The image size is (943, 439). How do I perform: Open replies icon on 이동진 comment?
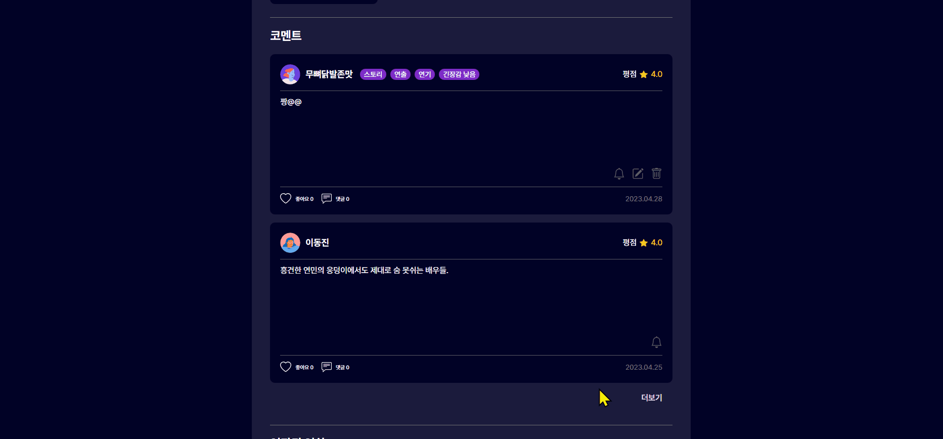[x=327, y=367]
